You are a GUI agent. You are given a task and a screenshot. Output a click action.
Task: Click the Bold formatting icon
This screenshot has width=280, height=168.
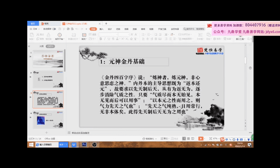[101, 39]
